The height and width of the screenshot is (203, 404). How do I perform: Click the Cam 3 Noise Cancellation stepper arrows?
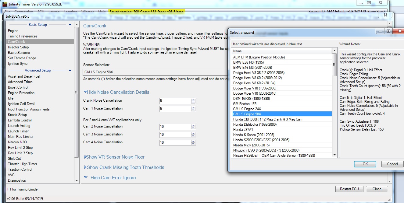pos(193,135)
